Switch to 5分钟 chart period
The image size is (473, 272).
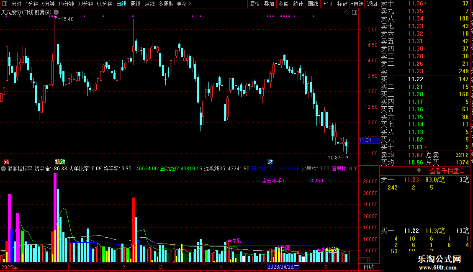coord(48,4)
